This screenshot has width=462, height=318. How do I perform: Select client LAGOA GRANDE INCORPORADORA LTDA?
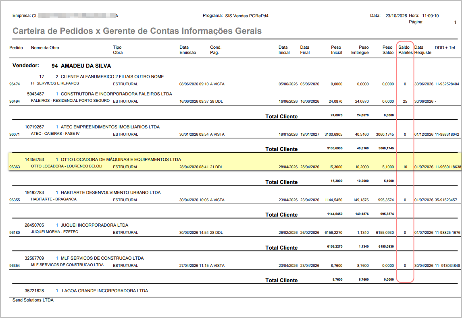(x=105, y=291)
